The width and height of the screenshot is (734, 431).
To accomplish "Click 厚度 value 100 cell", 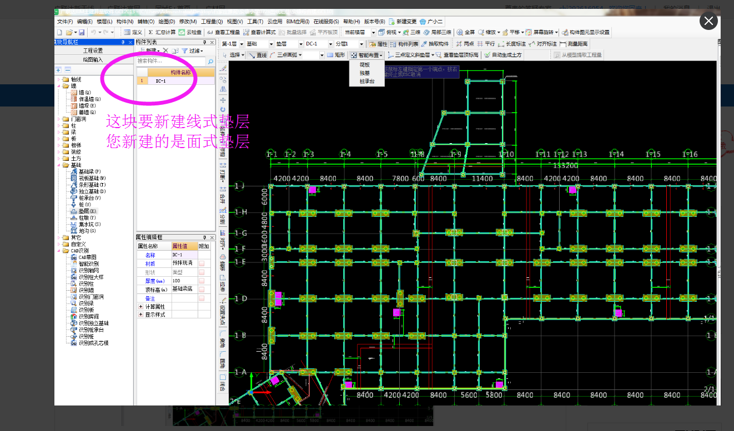I will coord(184,281).
